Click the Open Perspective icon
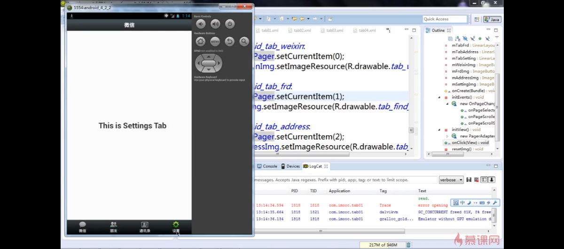The height and width of the screenshot is (249, 564). [x=477, y=19]
